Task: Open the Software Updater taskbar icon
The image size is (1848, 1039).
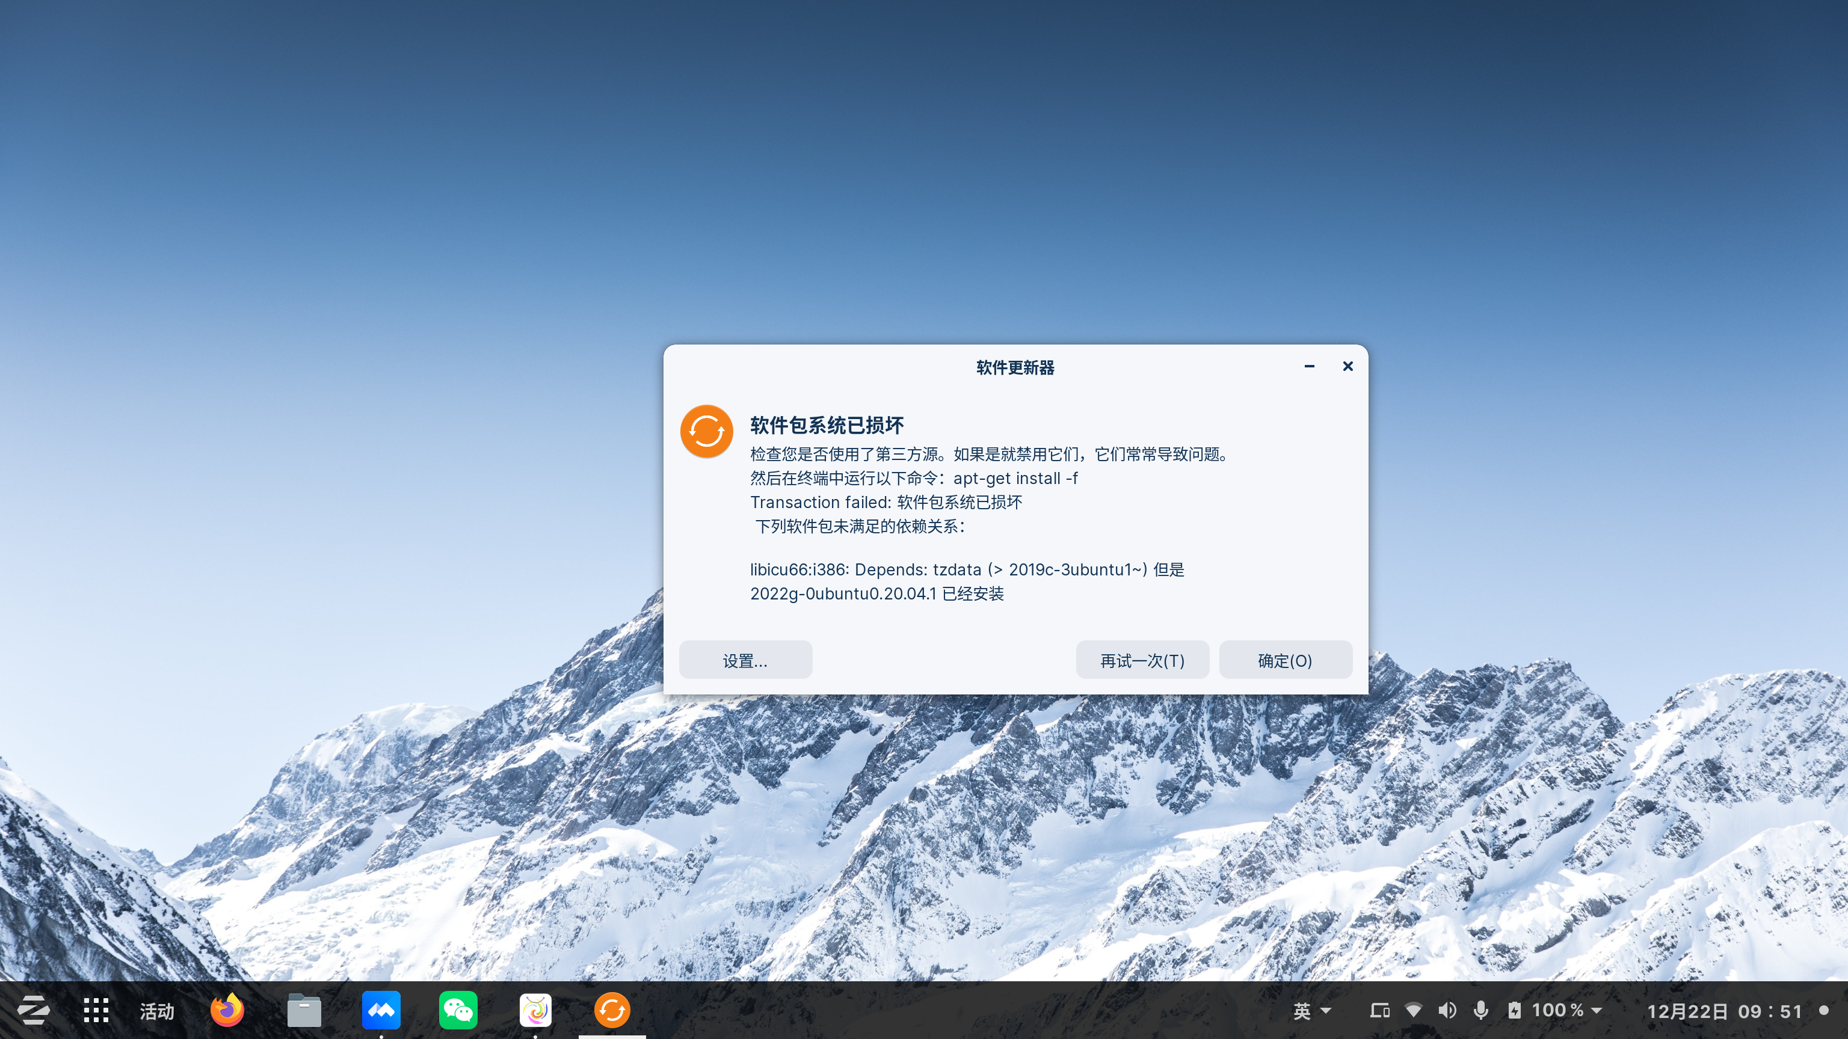Action: coord(614,1010)
